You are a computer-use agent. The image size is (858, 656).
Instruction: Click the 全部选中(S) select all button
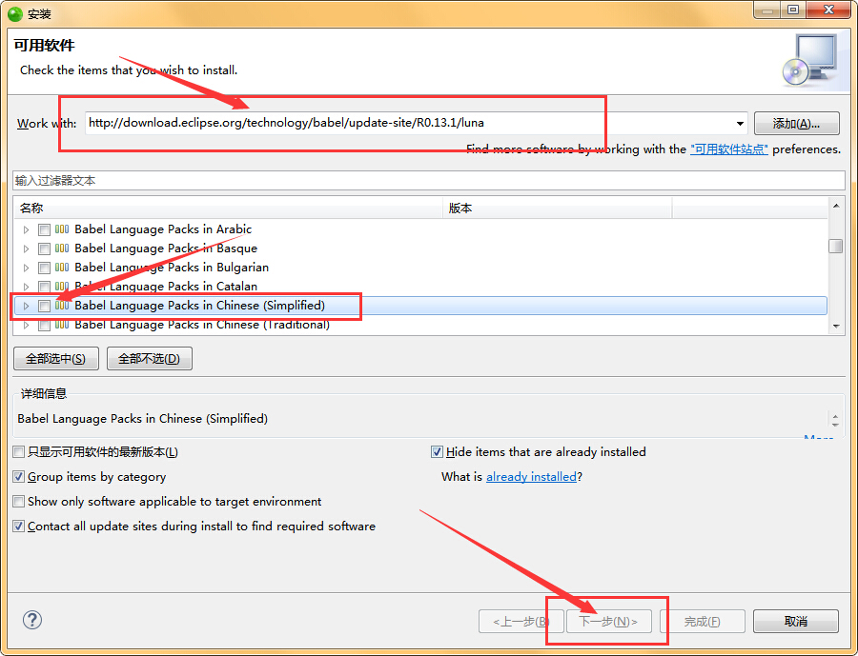tap(55, 359)
